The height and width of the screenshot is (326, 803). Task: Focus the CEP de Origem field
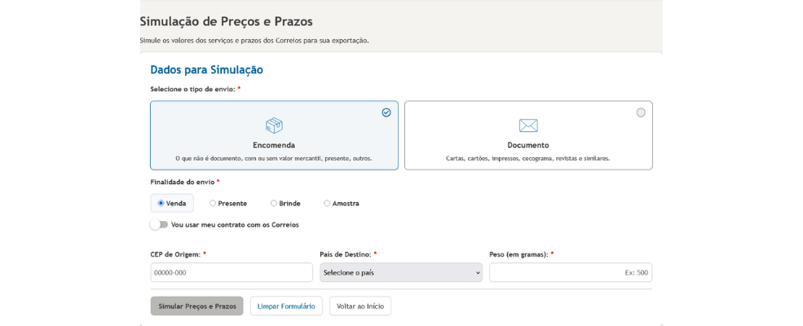[x=232, y=272]
